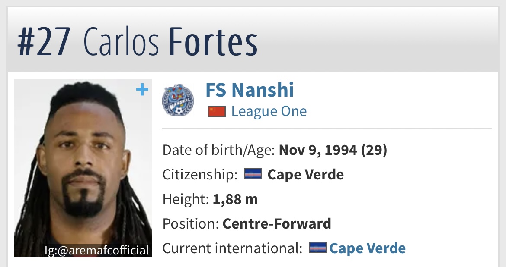Click the Cape Verde flag next to Citizenship

click(x=253, y=174)
